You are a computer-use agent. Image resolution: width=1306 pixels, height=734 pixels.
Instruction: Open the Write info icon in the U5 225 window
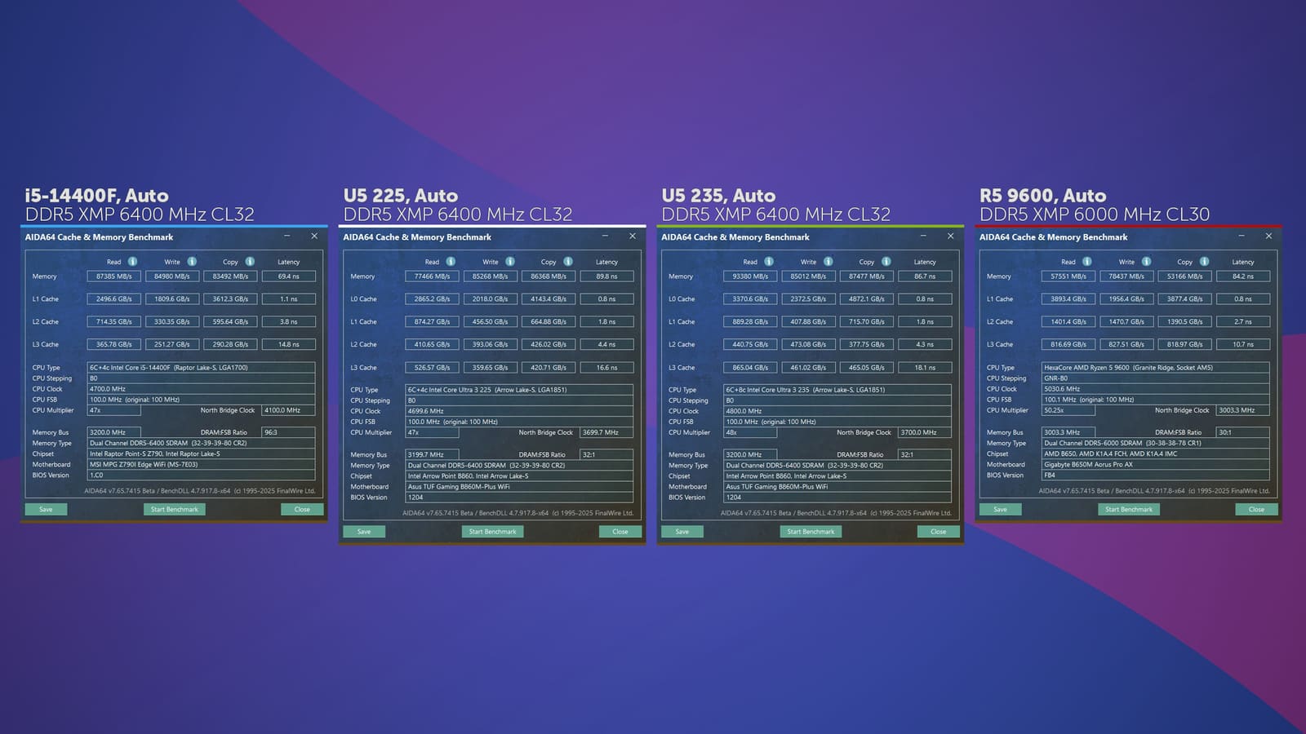(510, 262)
